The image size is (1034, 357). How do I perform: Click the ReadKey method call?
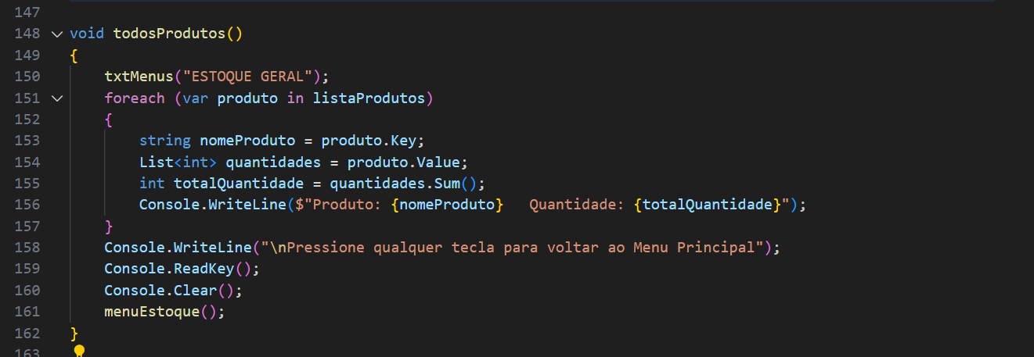click(207, 269)
